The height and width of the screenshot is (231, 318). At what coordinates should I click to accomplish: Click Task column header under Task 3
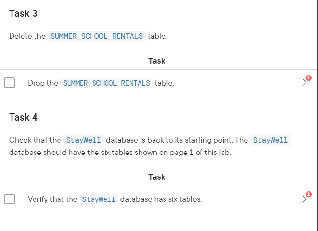tap(157, 61)
